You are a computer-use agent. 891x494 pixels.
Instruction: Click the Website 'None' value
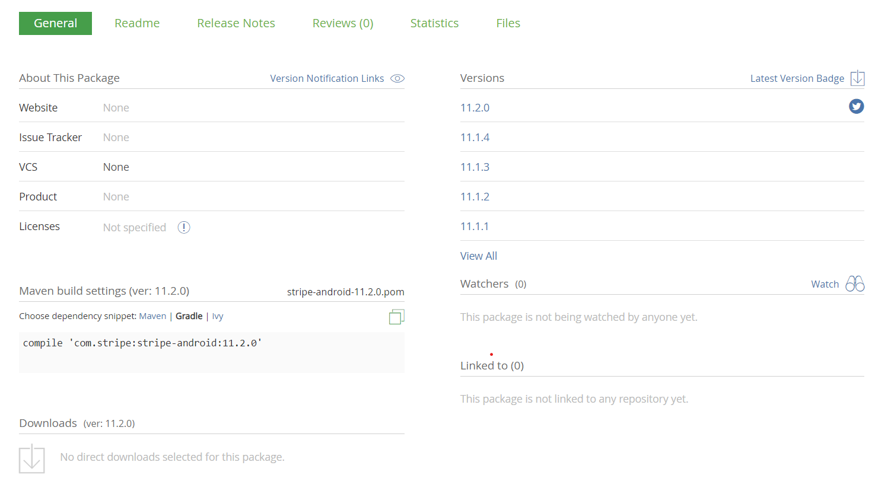[116, 107]
